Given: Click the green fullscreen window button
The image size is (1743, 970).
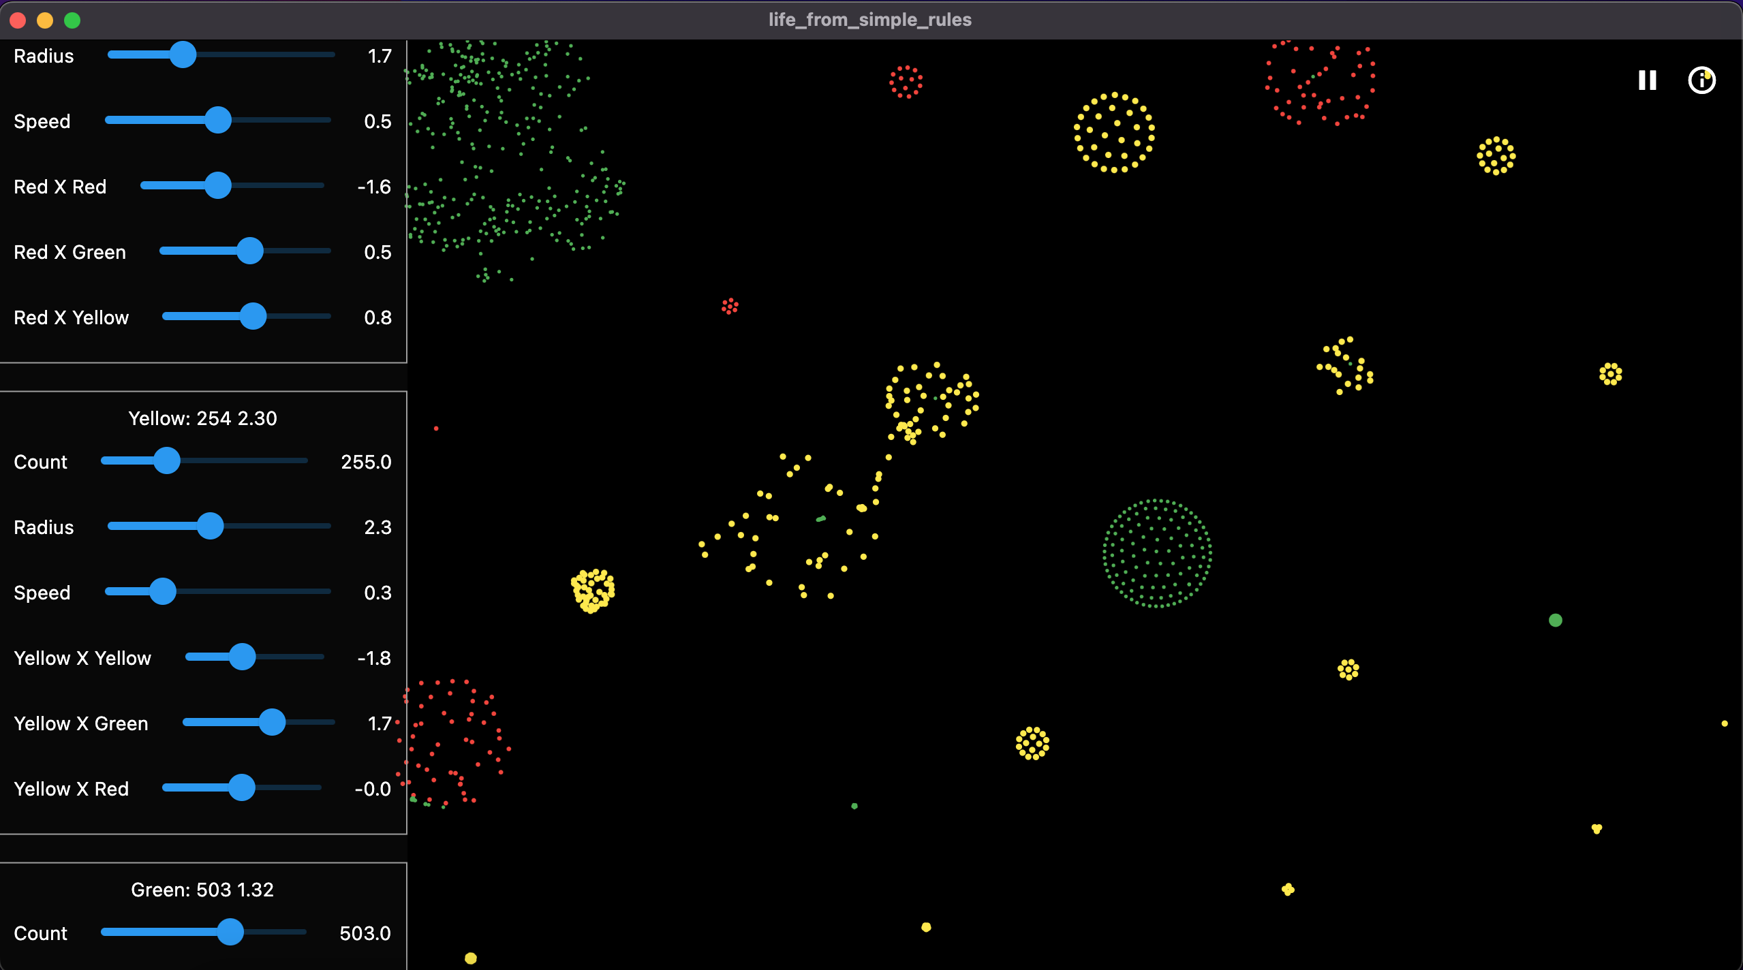Looking at the screenshot, I should click(x=72, y=20).
